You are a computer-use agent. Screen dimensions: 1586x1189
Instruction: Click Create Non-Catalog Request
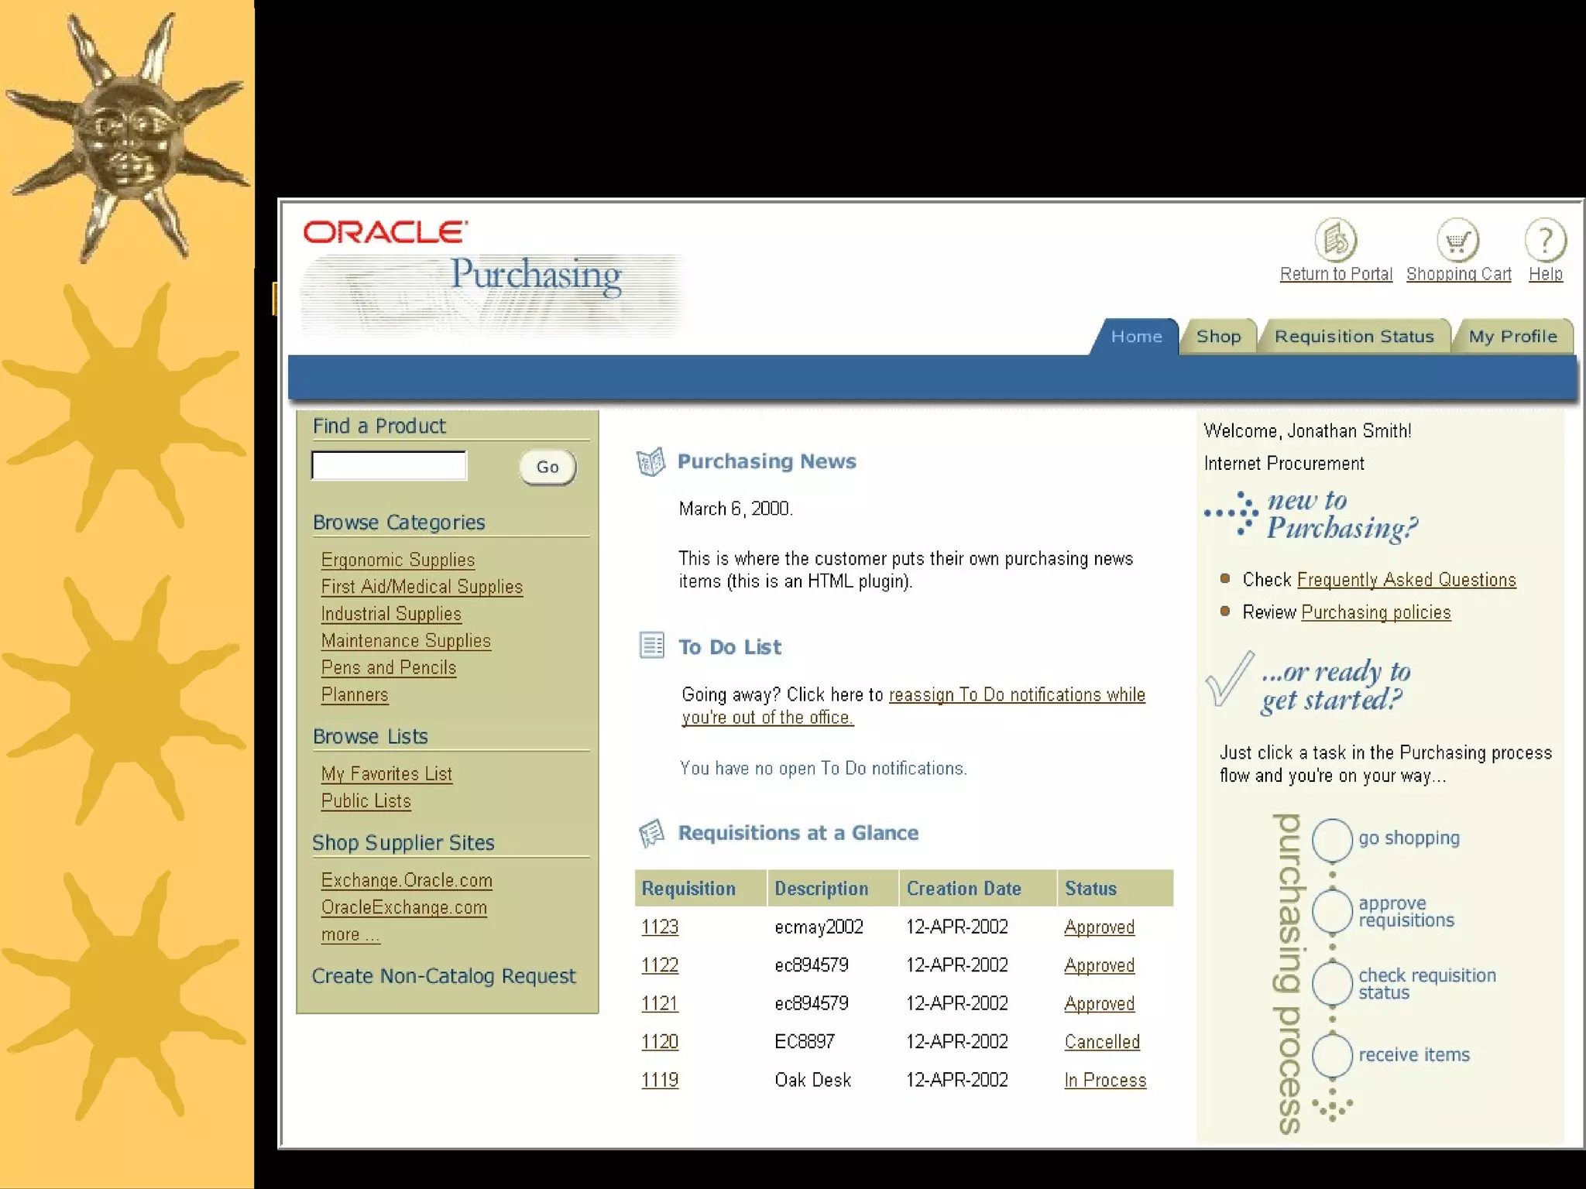pyautogui.click(x=444, y=976)
